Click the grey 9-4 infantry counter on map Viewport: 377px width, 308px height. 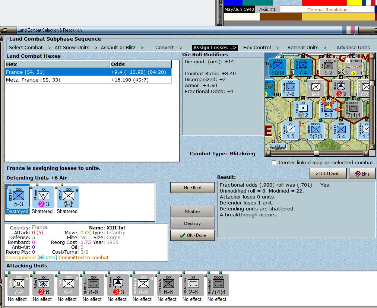(x=316, y=88)
